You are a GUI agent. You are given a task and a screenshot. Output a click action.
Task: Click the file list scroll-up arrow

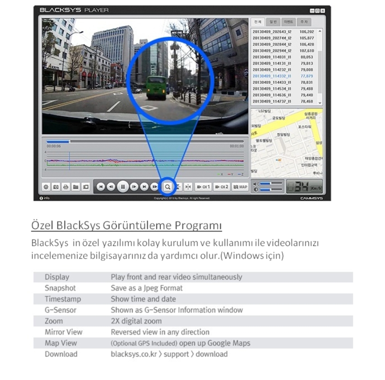coord(320,31)
